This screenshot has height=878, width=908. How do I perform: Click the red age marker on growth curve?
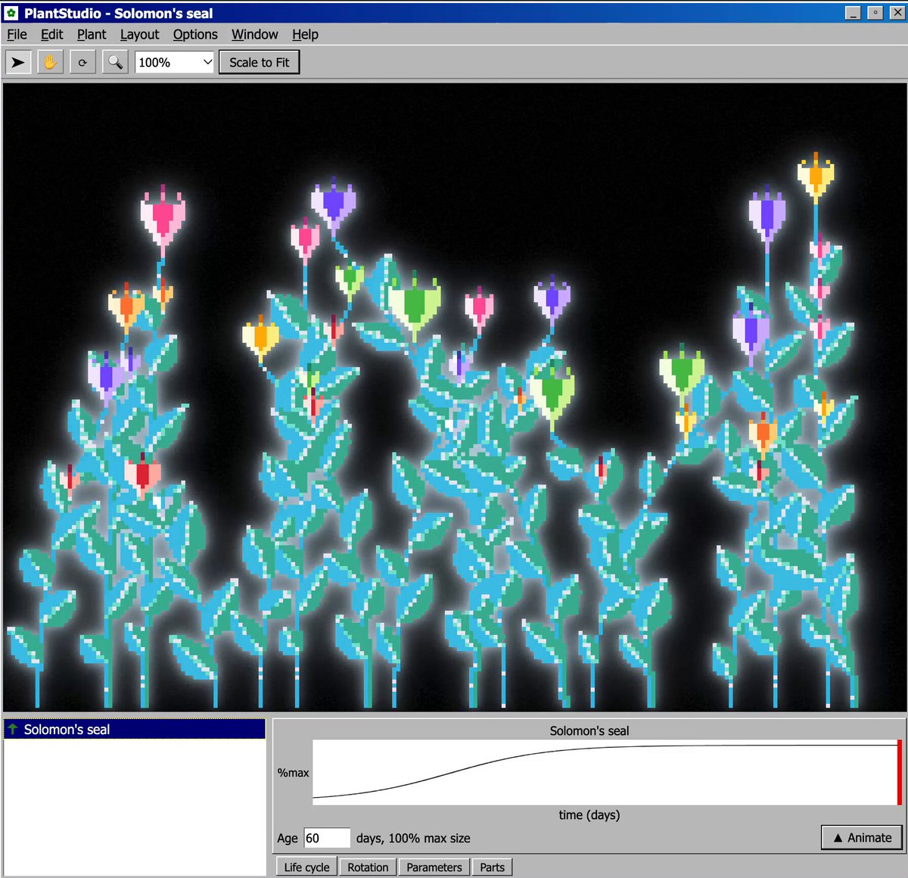[899, 772]
